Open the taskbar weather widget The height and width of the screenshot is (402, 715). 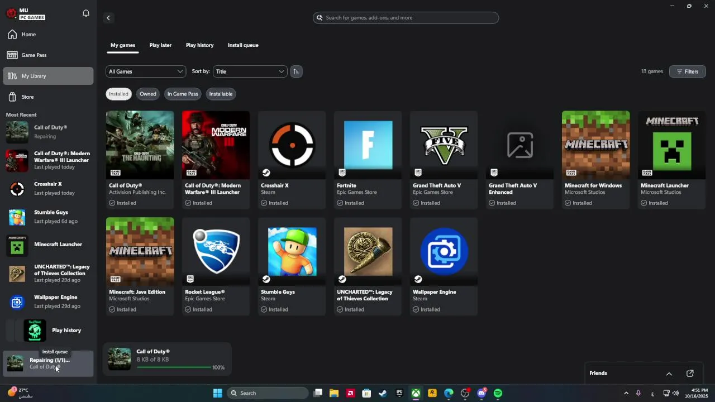20,393
